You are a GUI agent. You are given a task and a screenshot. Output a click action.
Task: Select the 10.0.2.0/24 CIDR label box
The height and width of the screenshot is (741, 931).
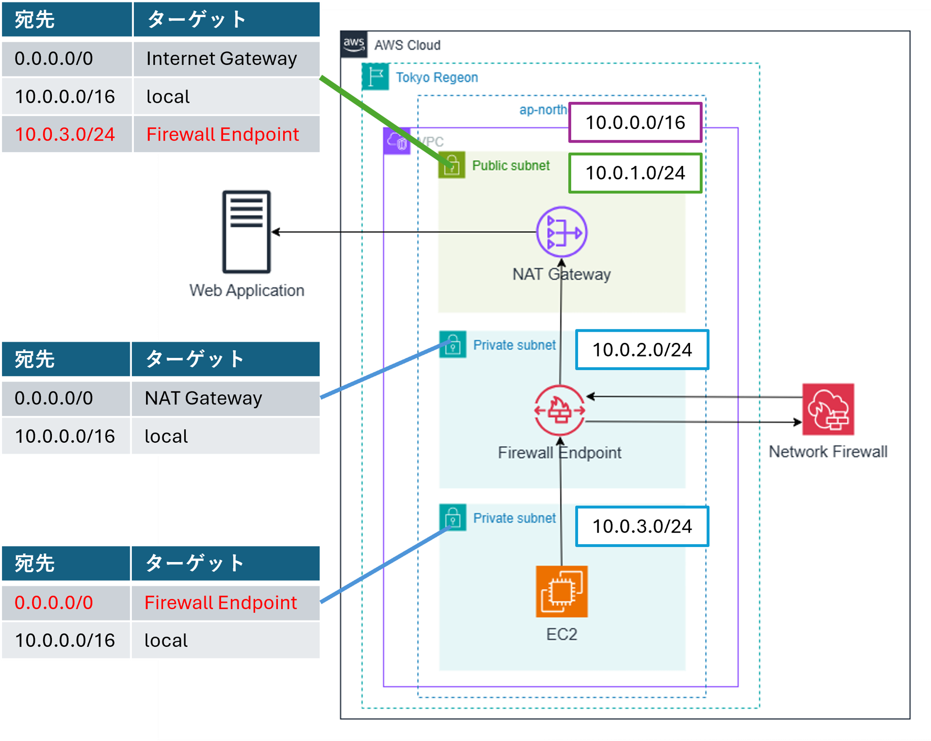click(x=642, y=350)
